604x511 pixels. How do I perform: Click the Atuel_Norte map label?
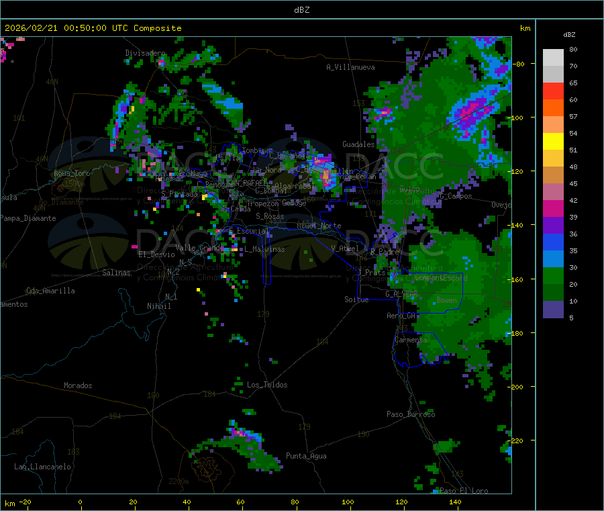pyautogui.click(x=319, y=226)
